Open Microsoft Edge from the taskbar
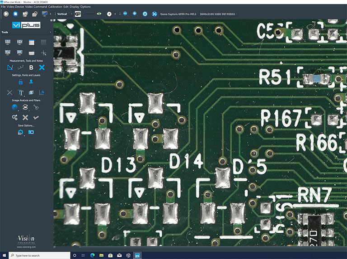This screenshot has width=347, height=259. (92, 255)
